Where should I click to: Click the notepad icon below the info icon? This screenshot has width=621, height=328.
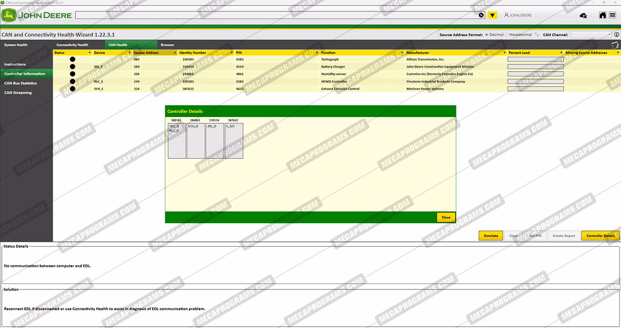coord(615,44)
